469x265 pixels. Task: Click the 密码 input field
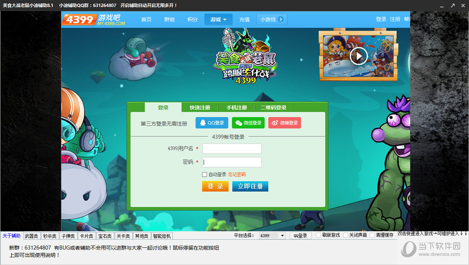point(232,162)
